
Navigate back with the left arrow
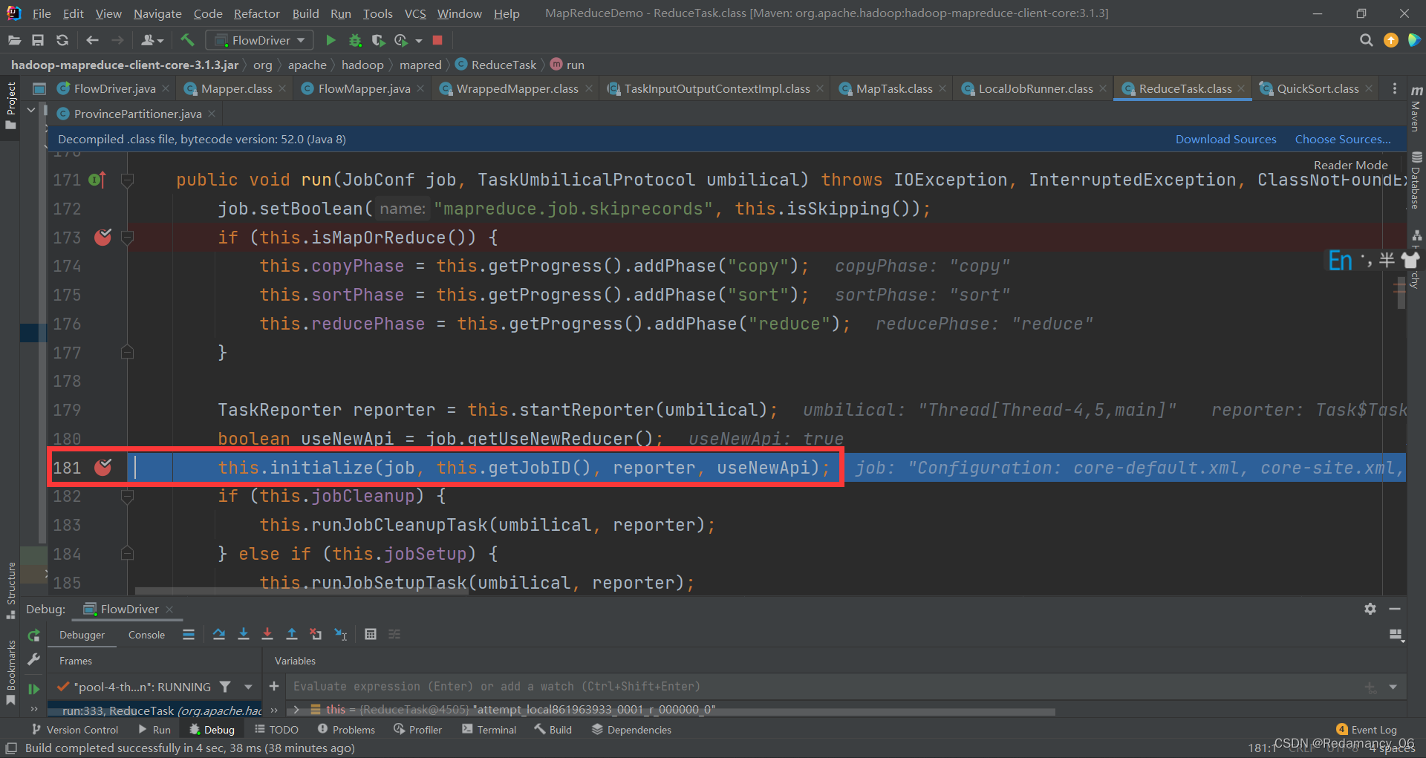[92, 40]
